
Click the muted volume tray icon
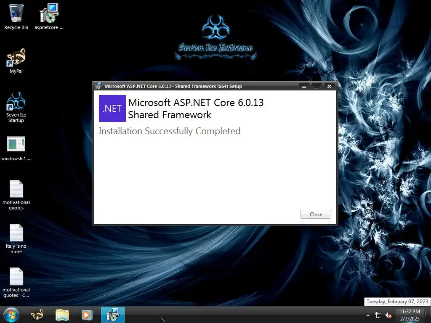click(388, 315)
